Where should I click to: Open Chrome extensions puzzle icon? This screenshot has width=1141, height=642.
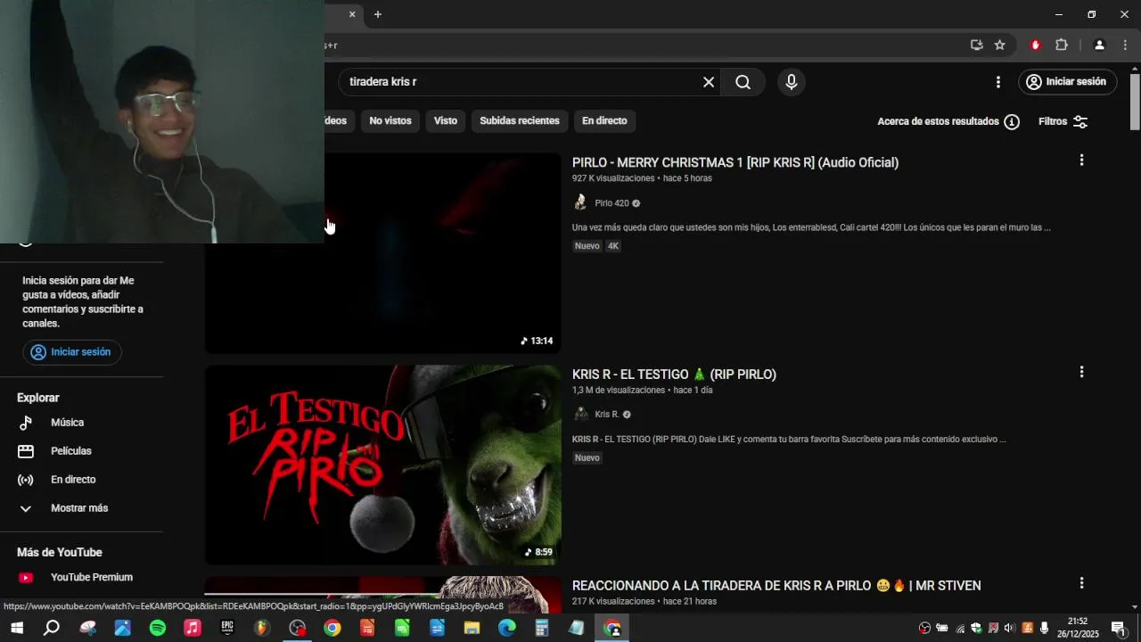click(1062, 45)
